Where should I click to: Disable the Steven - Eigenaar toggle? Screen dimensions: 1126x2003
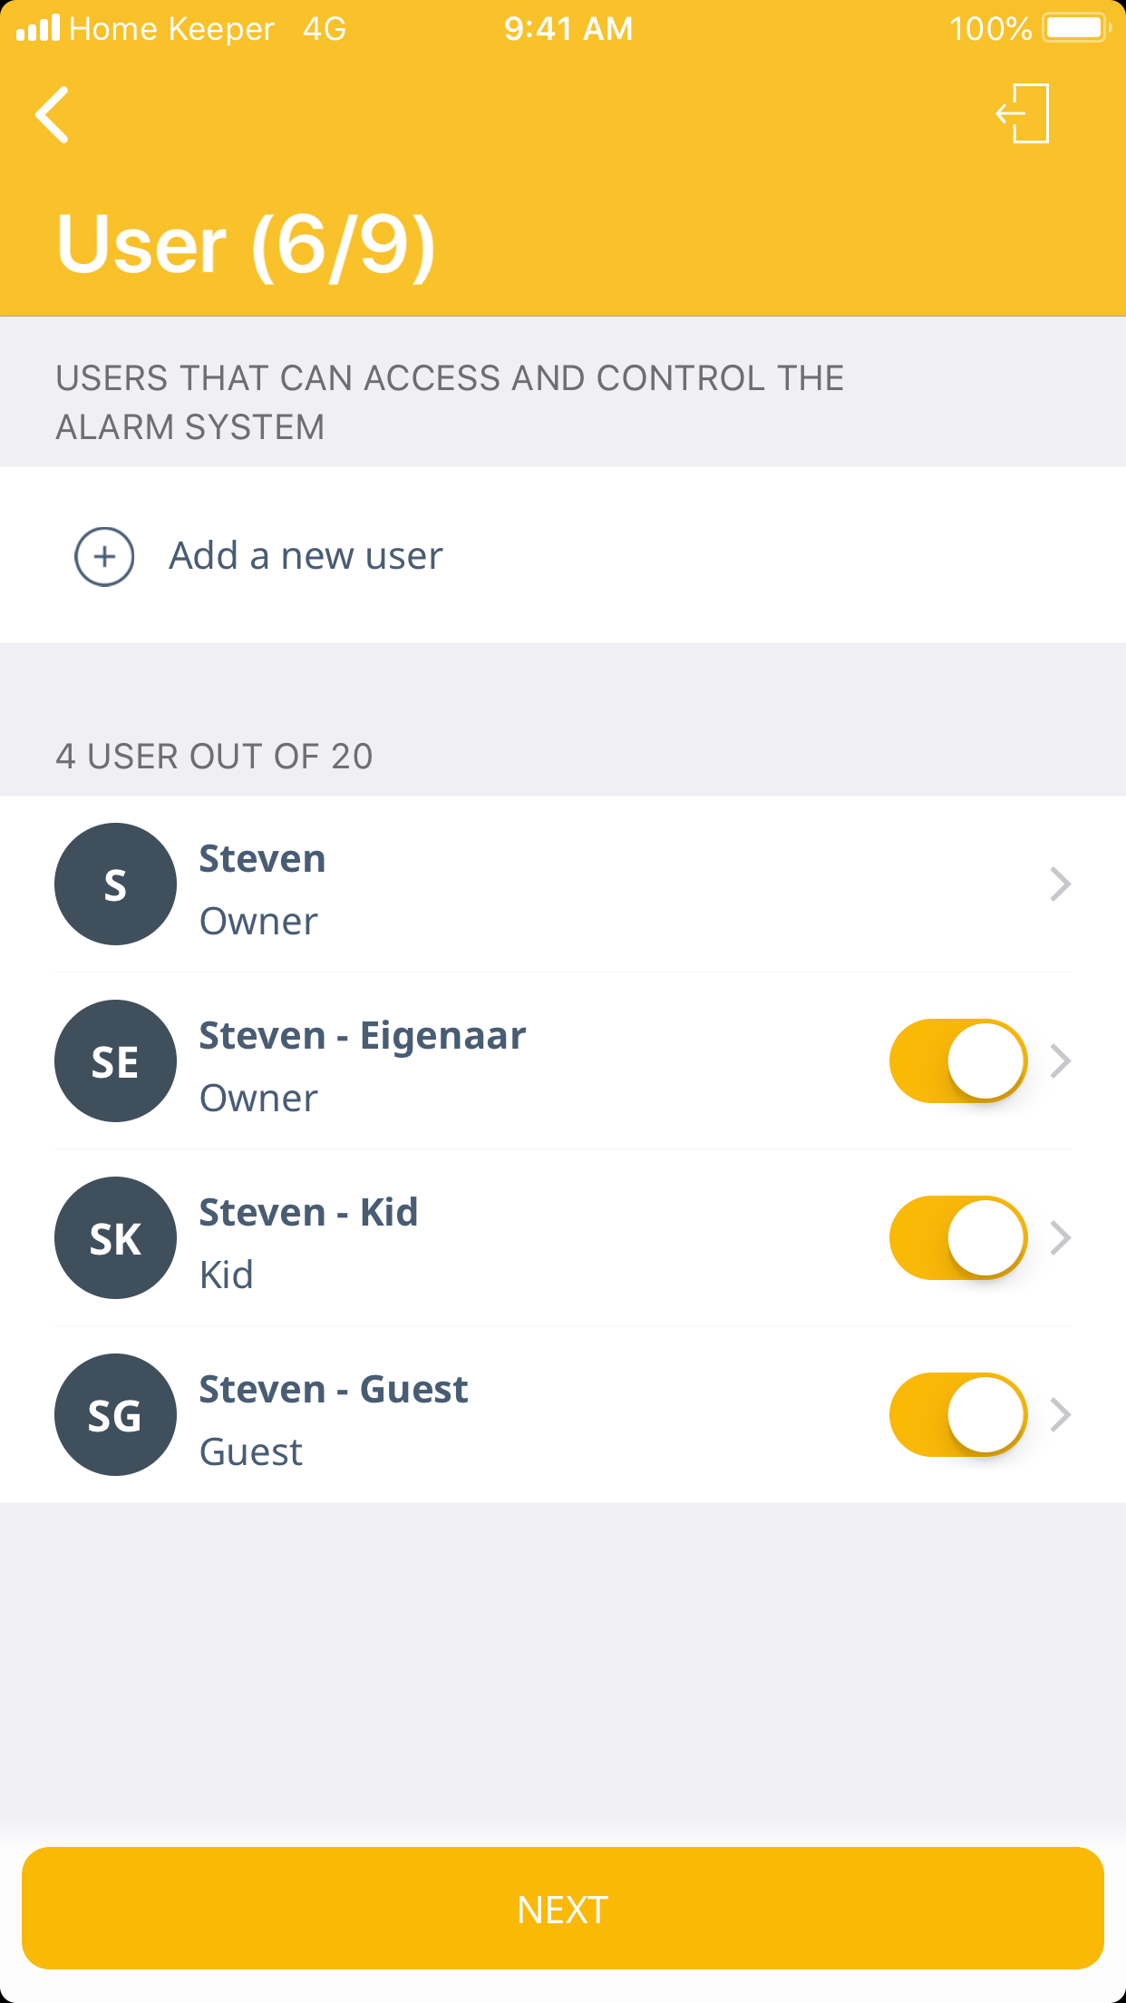[957, 1060]
